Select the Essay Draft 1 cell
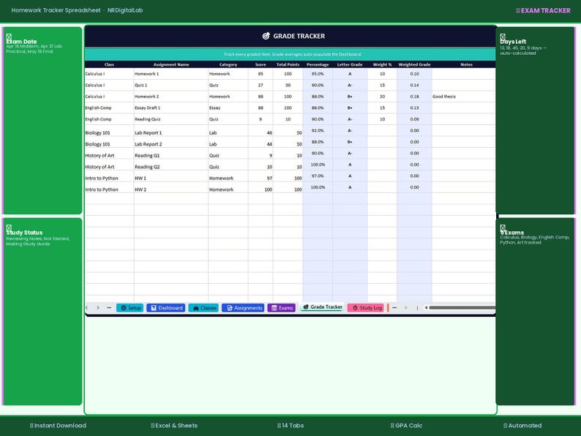The width and height of the screenshot is (581, 436). click(170, 108)
